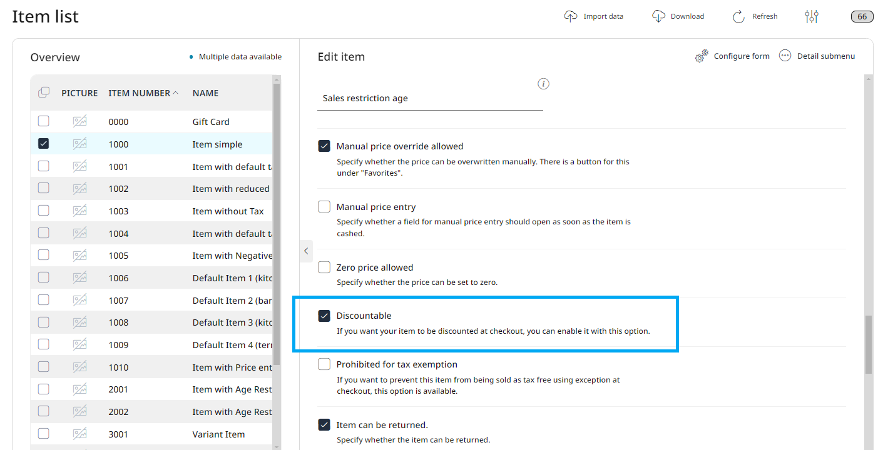Viewport: 883px width, 450px height.
Task: Deselect the checkbox for item 1000
Action: [x=43, y=144]
